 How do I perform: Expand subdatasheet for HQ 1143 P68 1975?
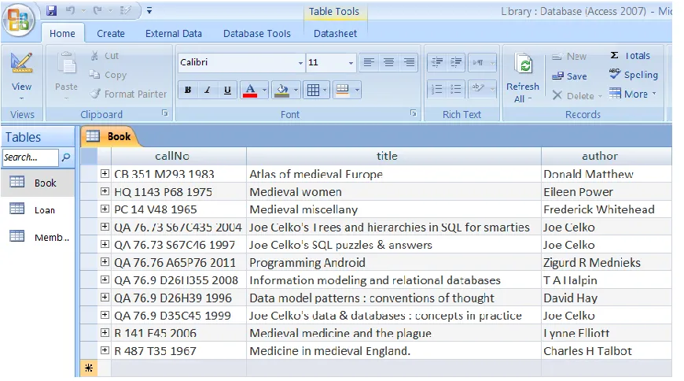(105, 191)
